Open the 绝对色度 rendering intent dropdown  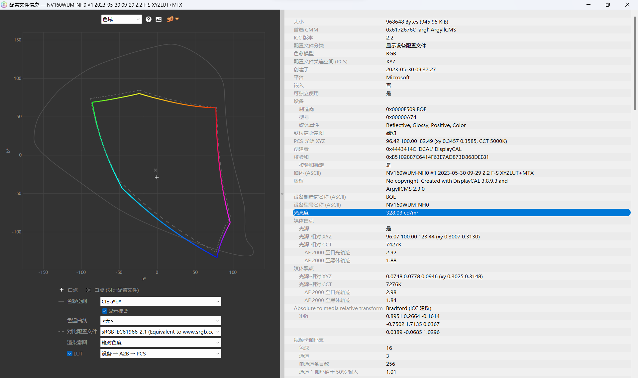click(160, 343)
